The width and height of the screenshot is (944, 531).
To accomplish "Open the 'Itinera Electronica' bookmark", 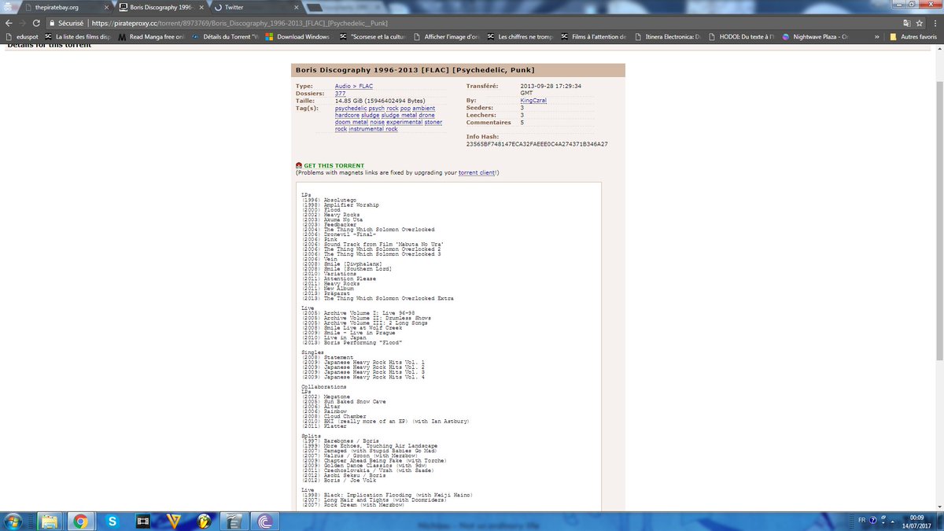I will pos(669,36).
